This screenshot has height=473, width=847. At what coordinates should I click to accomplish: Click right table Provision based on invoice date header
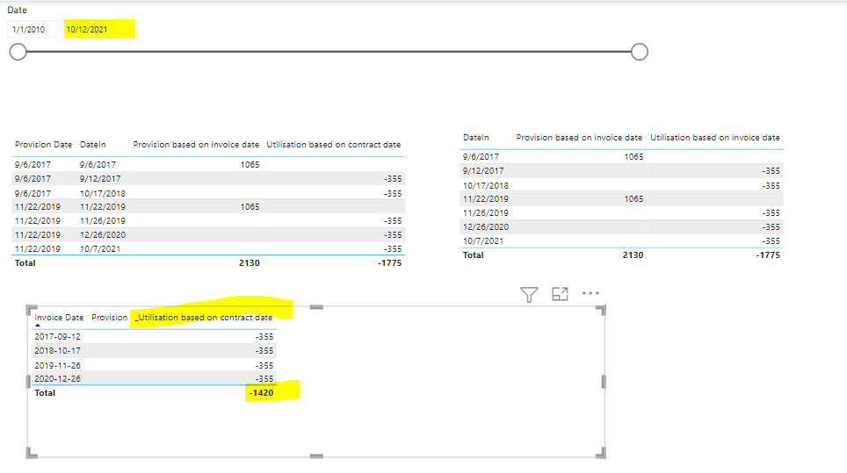click(579, 138)
